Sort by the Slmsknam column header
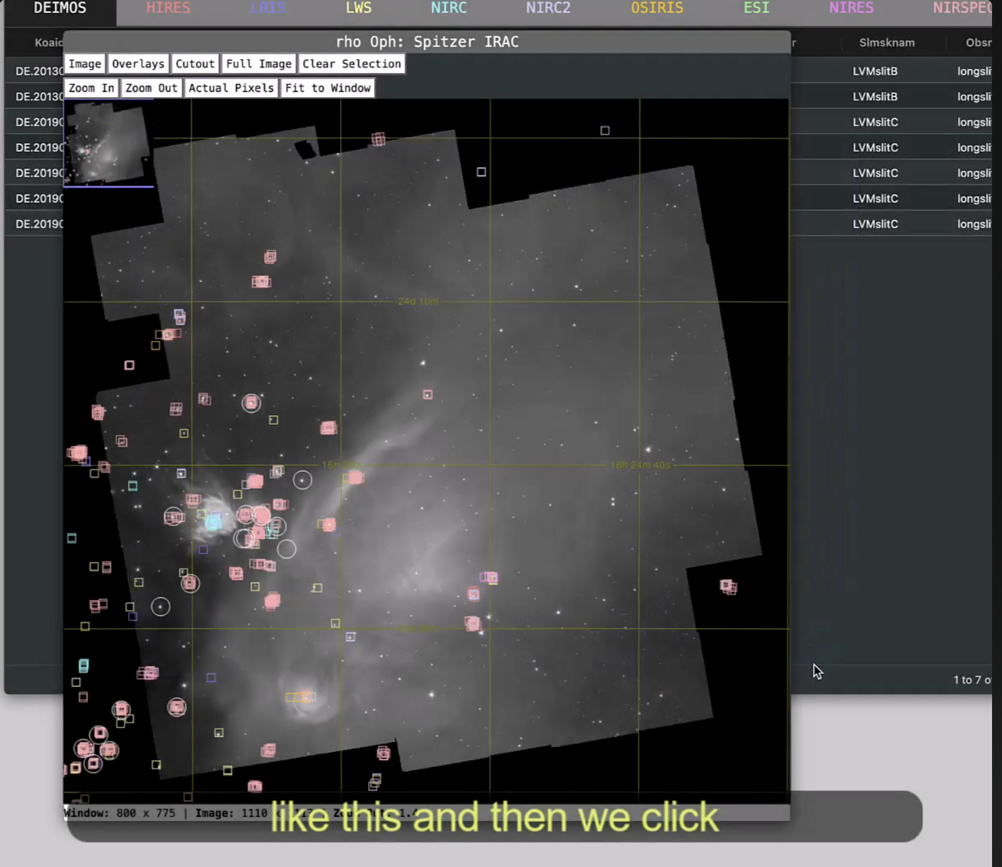1002x867 pixels. point(886,43)
